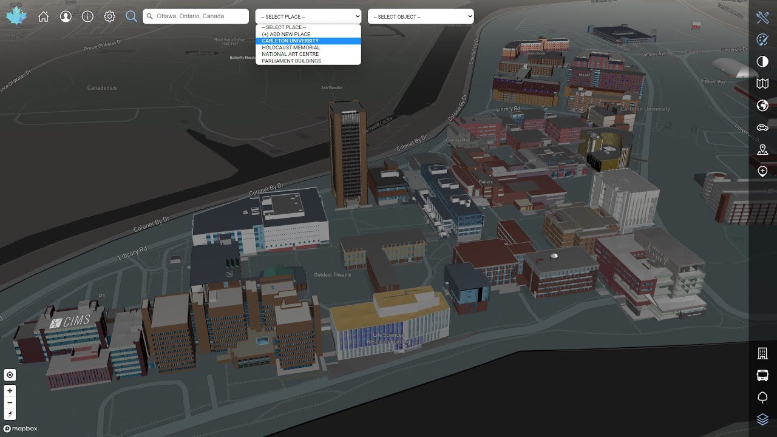Click the car icon in sidebar

(762, 127)
